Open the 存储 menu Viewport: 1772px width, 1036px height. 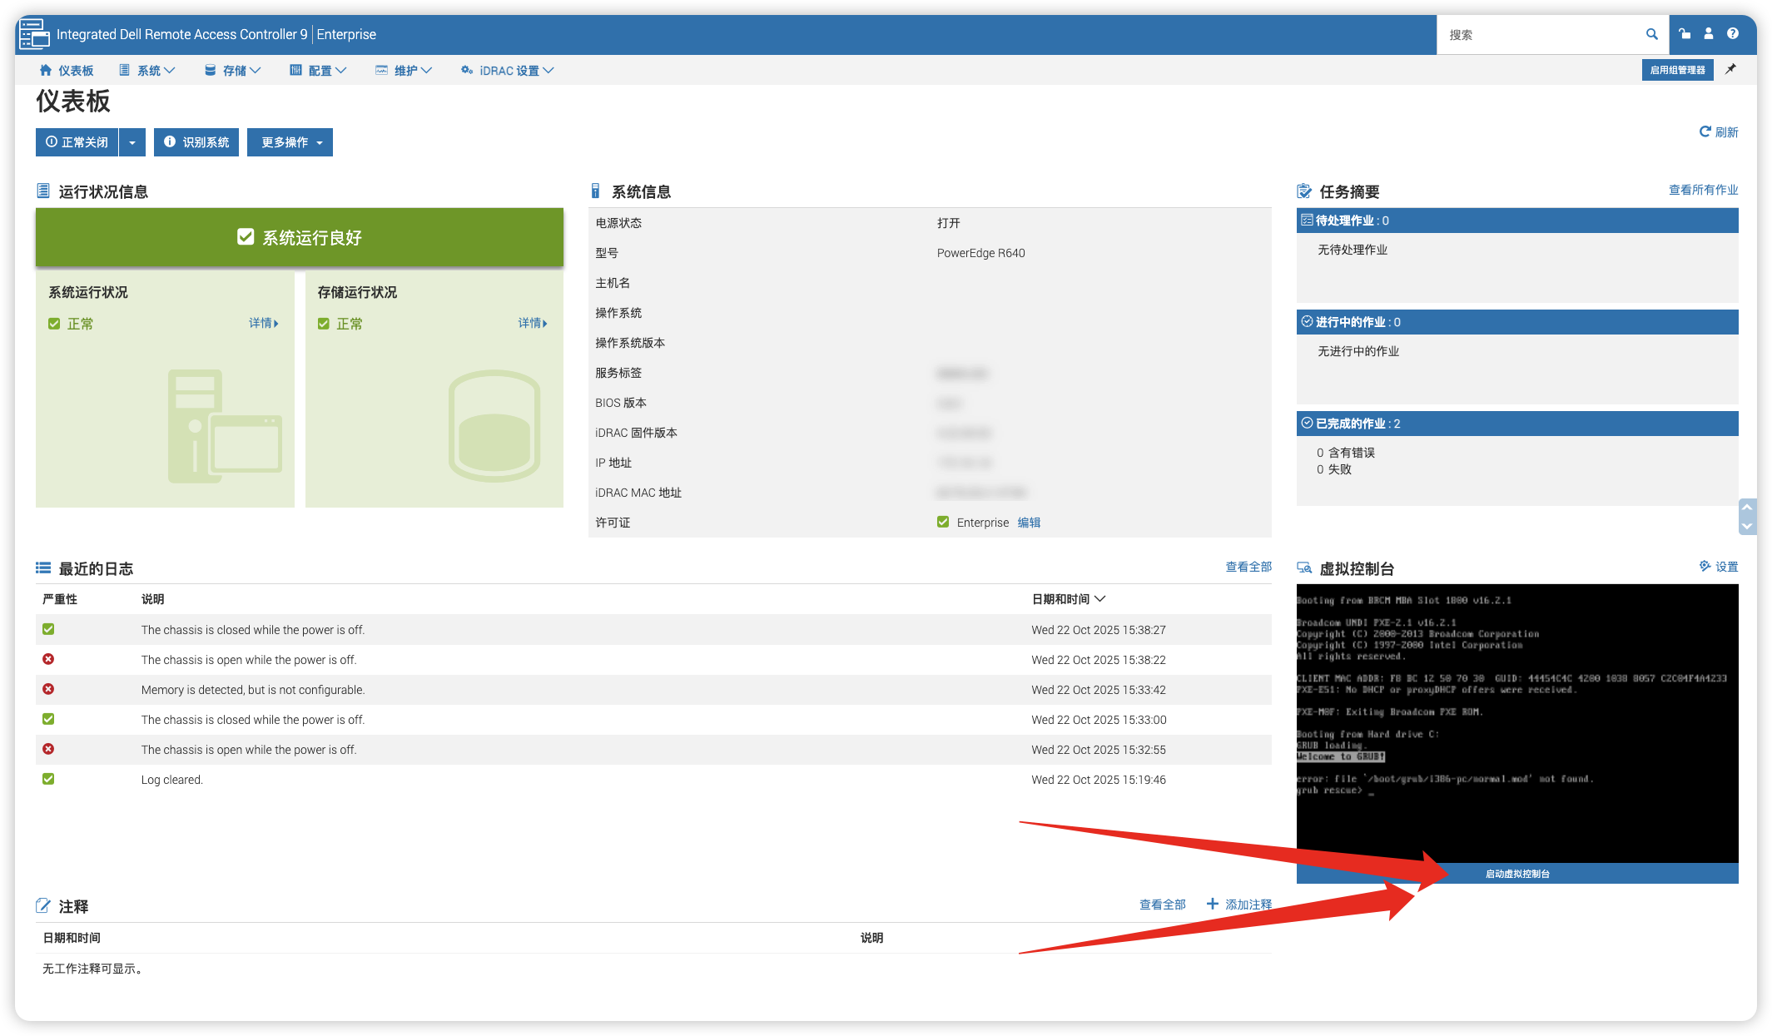tap(233, 71)
